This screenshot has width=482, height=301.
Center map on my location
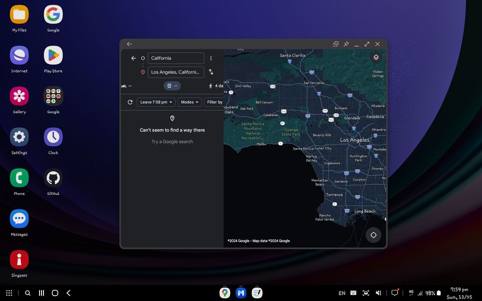[373, 235]
